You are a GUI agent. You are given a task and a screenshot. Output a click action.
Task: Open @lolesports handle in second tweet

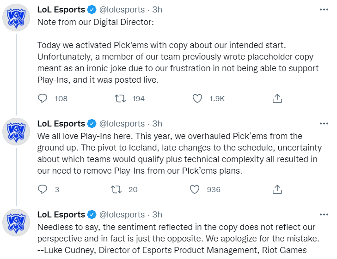coord(122,124)
